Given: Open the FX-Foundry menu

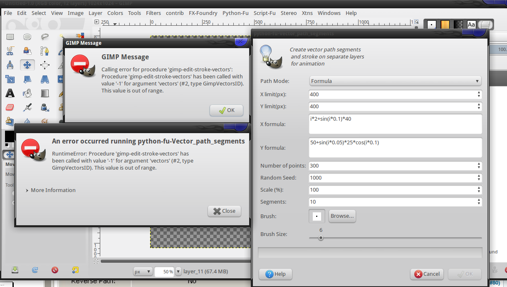Looking at the screenshot, I should (x=203, y=13).
